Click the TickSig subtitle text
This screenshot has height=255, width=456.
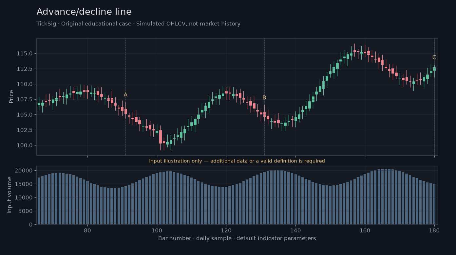138,24
